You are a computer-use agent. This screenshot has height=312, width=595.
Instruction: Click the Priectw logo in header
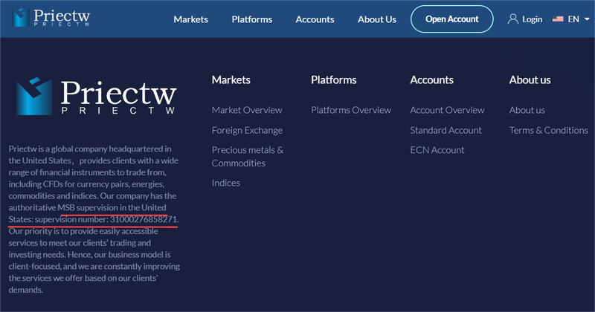coord(51,17)
